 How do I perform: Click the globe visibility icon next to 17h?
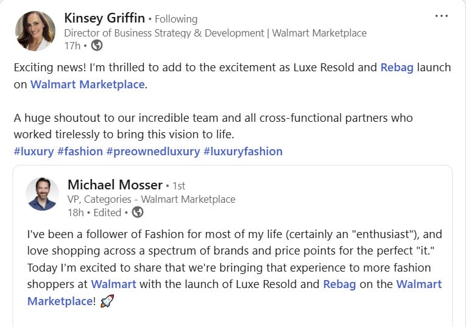coord(97,45)
